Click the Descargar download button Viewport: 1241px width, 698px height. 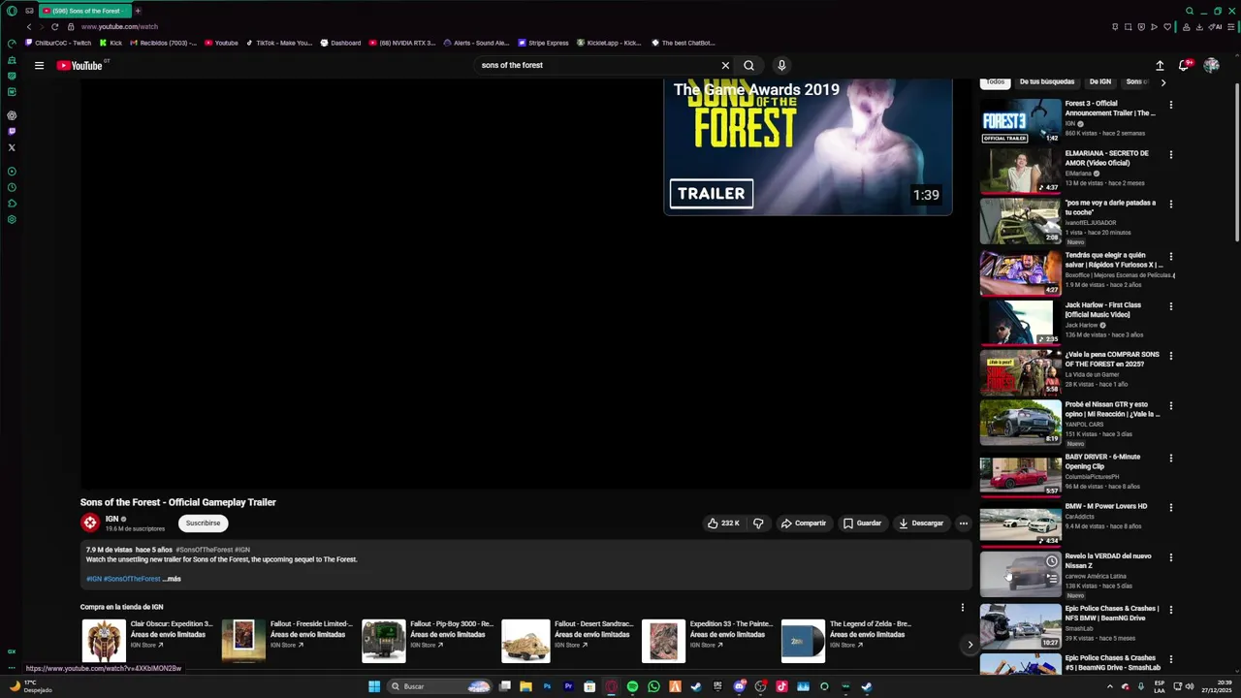pyautogui.click(x=921, y=523)
